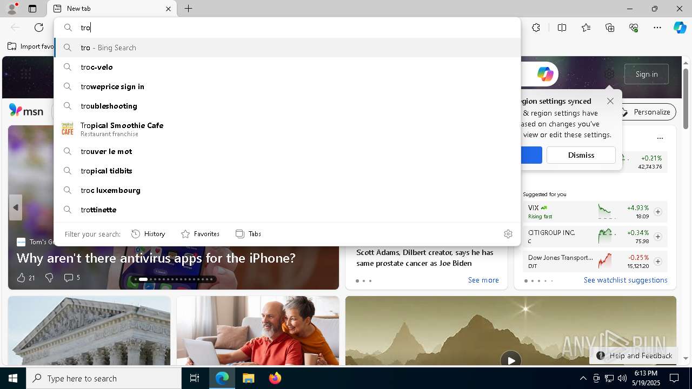Open Windows Start menu
This screenshot has height=389, width=692.
[x=13, y=378]
